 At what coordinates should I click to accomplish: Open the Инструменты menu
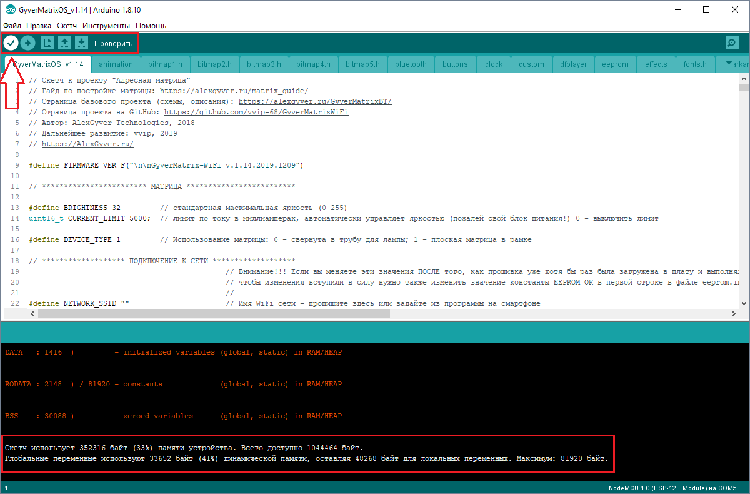(x=106, y=26)
